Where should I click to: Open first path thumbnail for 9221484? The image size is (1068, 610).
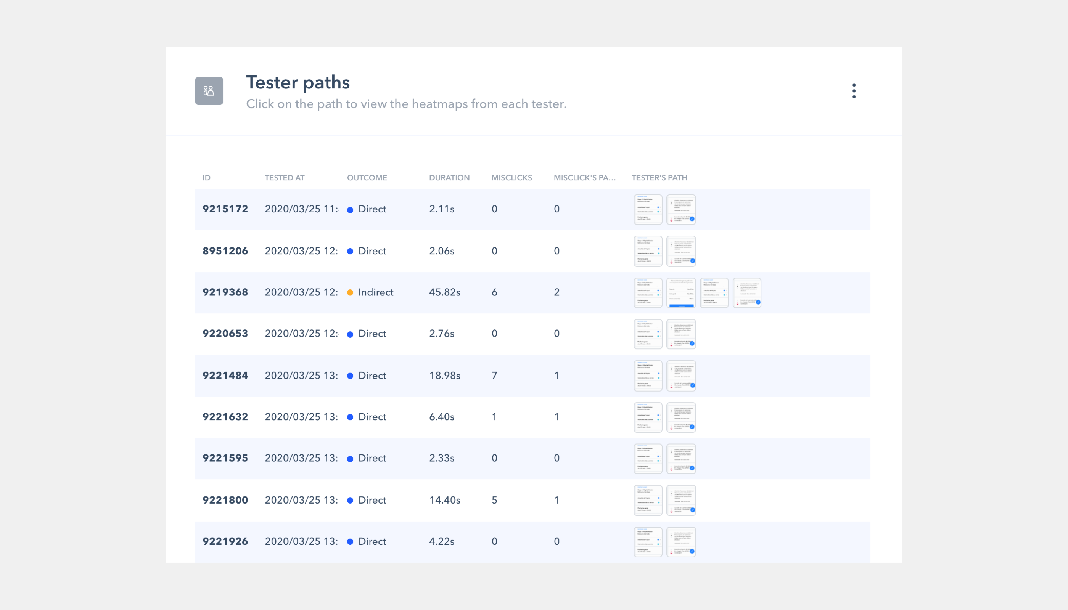click(648, 376)
